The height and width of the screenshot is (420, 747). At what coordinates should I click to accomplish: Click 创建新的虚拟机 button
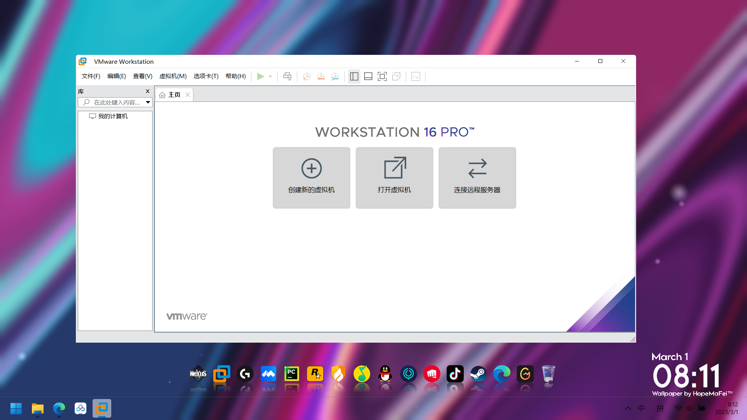click(311, 178)
